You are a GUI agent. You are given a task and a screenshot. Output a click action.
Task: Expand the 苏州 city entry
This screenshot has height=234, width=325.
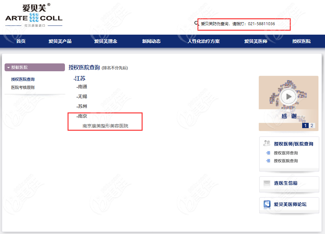[x=82, y=106]
